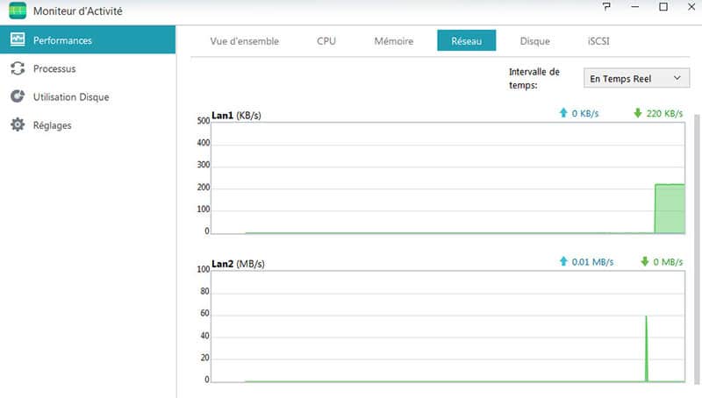Click the Lan1 (KB/s) label

pyautogui.click(x=236, y=116)
